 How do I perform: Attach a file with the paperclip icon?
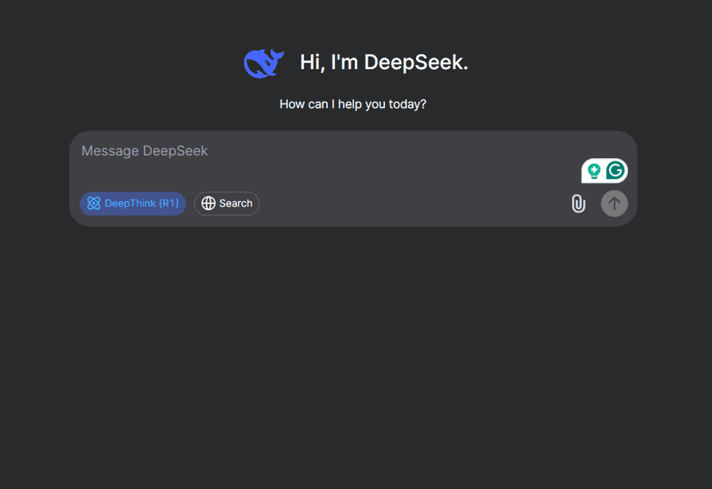pyautogui.click(x=578, y=204)
